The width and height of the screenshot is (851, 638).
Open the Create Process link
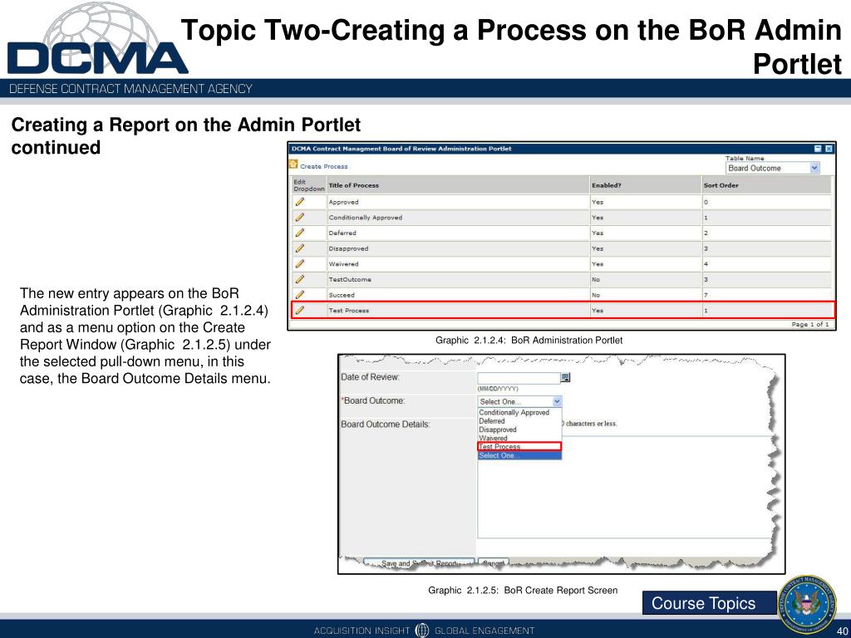(x=324, y=166)
